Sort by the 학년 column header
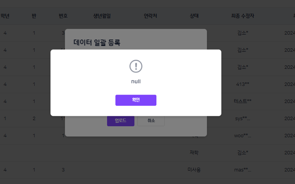 pyautogui.click(x=5, y=16)
